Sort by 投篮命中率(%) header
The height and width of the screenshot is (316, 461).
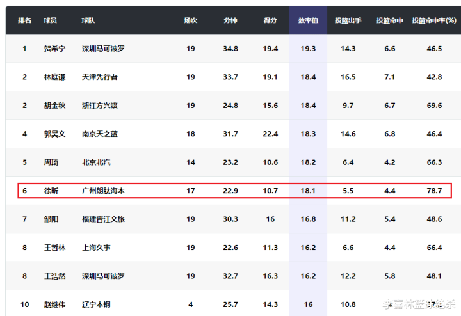tap(434, 20)
